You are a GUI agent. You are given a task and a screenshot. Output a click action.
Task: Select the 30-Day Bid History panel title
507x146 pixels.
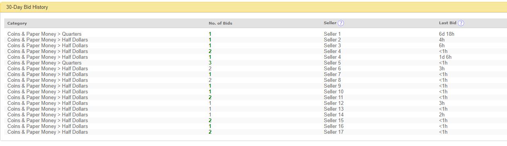(27, 7)
